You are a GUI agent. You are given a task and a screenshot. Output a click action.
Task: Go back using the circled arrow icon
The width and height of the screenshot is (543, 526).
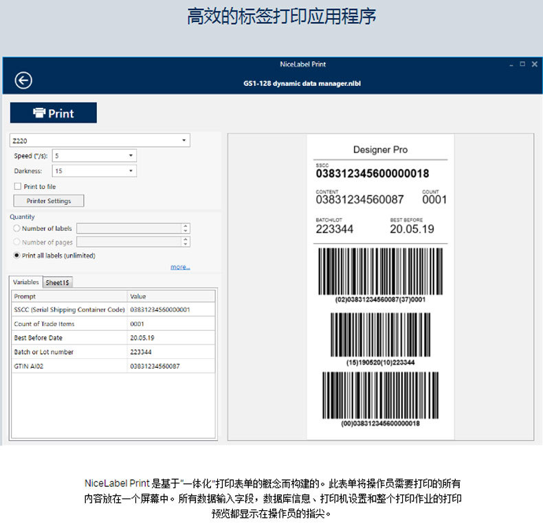(23, 80)
